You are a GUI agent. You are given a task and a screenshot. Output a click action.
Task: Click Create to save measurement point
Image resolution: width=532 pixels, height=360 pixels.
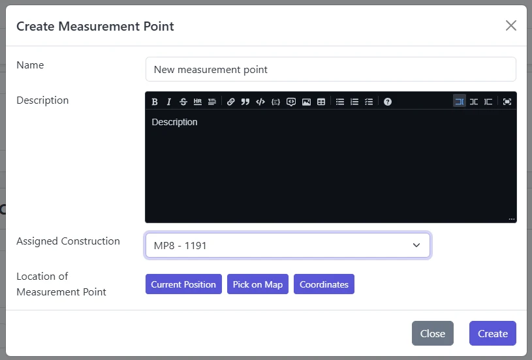[x=493, y=333]
